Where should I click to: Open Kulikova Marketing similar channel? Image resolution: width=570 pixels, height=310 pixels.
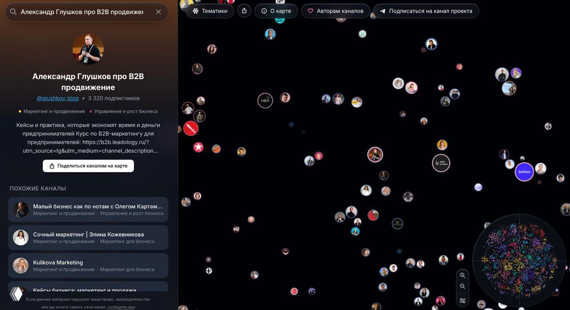click(88, 266)
